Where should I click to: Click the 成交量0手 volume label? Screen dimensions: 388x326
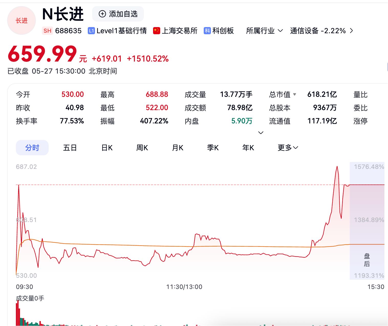[x=30, y=298]
